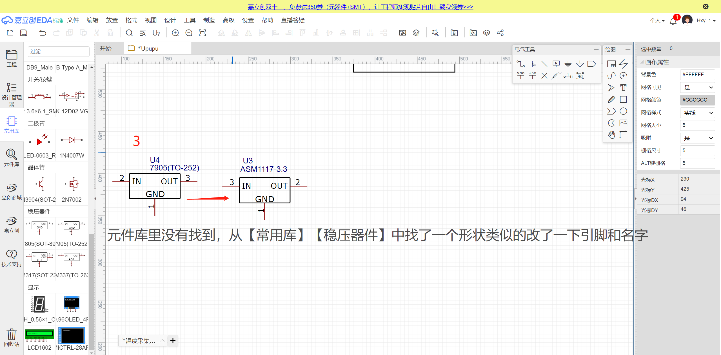
Task: Place VCC power flag
Action: (520, 75)
